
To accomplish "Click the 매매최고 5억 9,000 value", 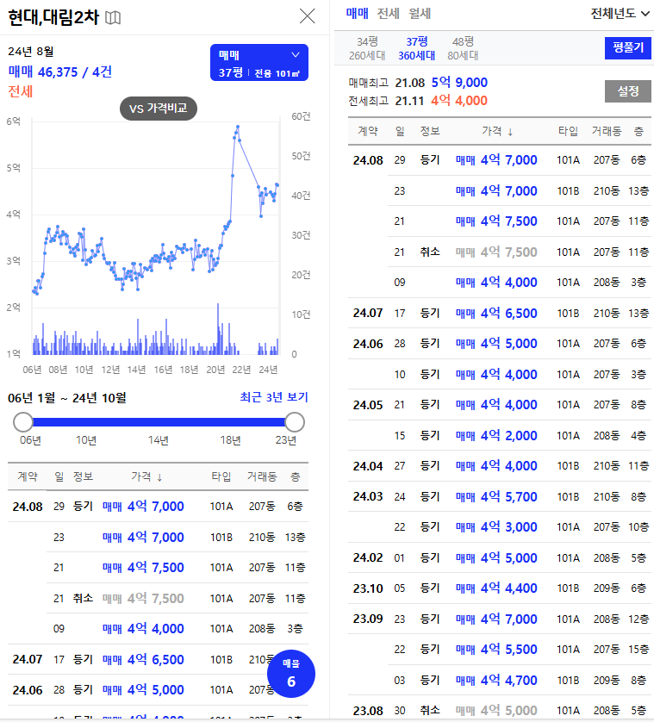I will 459,83.
